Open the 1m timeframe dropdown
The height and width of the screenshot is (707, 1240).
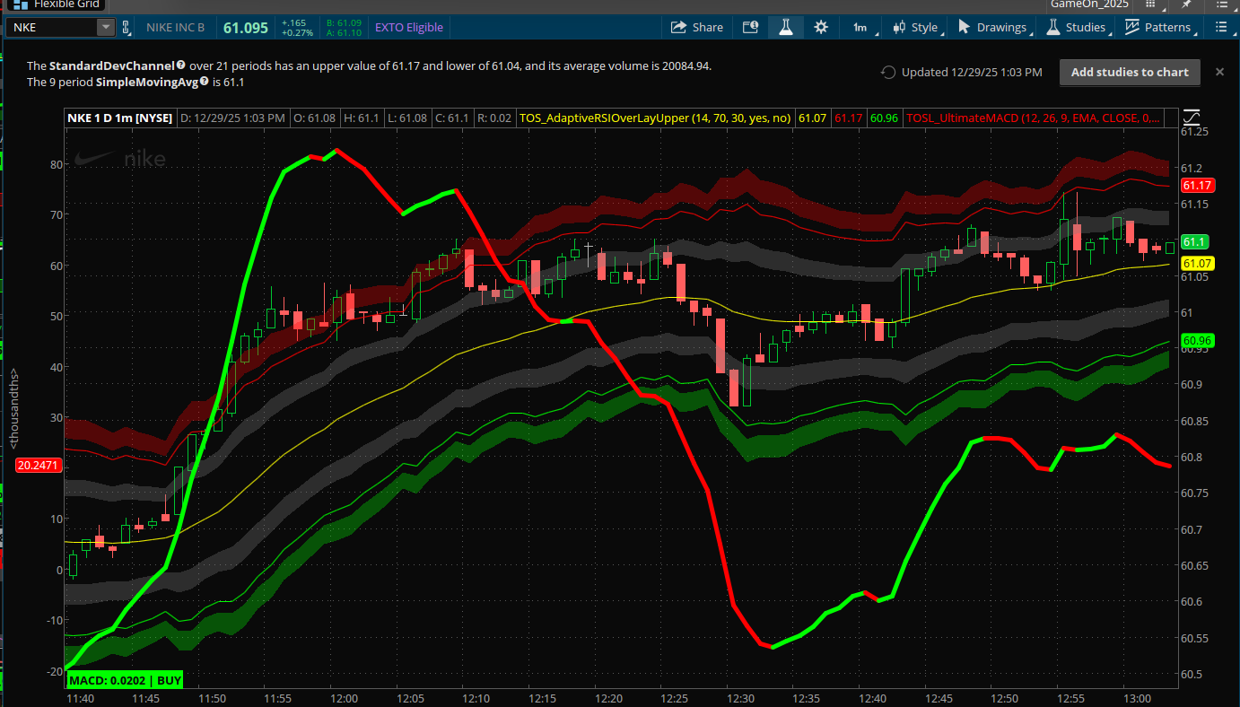tap(860, 27)
